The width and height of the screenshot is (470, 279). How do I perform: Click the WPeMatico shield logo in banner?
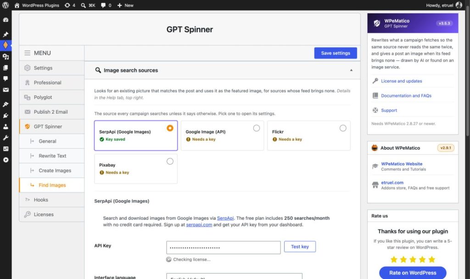click(377, 23)
